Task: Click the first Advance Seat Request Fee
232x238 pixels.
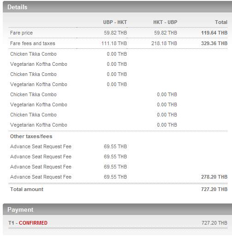Action: click(41, 146)
